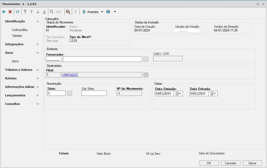The image size is (267, 168).
Task: Click the blue plus add record icon
Action: (4, 12)
